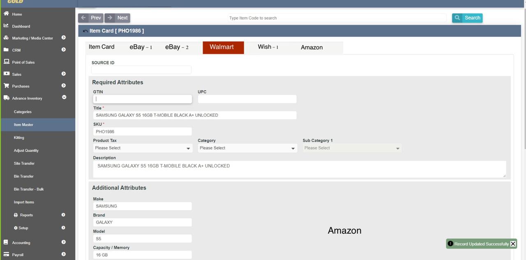526x260 pixels.
Task: Click the Title input field
Action: click(x=195, y=115)
